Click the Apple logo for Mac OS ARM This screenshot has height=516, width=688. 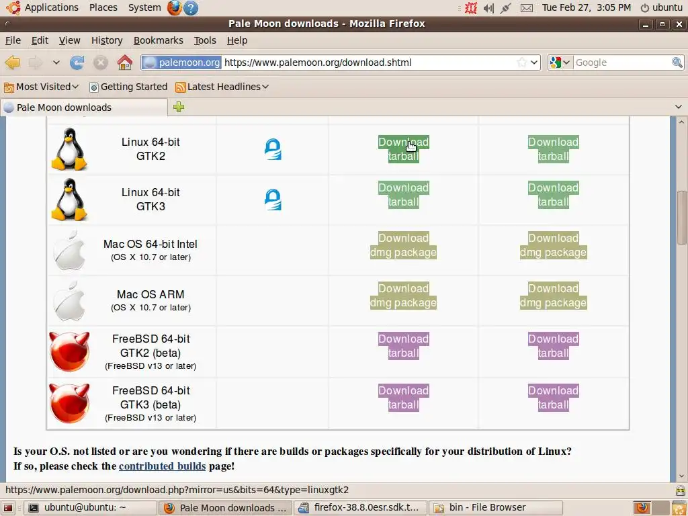pos(69,301)
